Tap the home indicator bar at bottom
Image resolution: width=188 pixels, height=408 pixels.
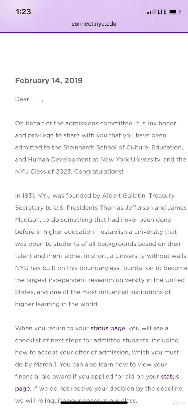tap(94, 403)
